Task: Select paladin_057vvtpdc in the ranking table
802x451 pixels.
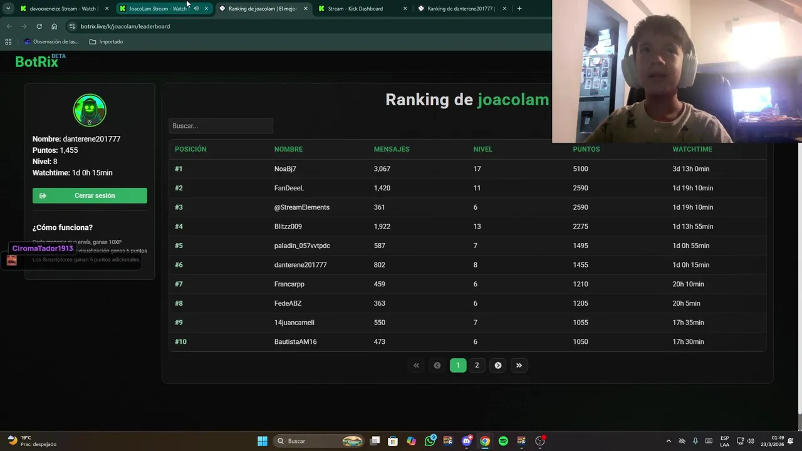Action: 302,246
